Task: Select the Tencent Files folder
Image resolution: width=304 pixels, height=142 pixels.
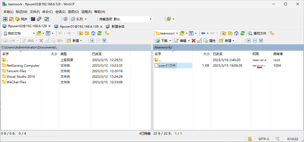Action: (x=16, y=71)
